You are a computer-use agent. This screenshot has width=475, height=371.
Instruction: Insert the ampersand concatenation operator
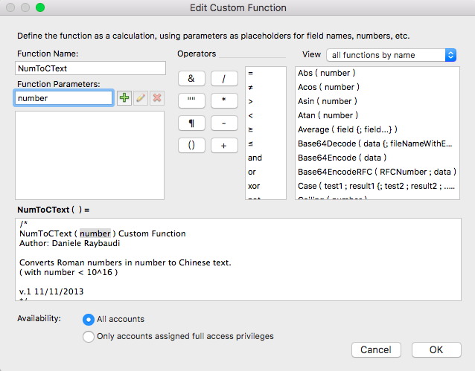(191, 79)
